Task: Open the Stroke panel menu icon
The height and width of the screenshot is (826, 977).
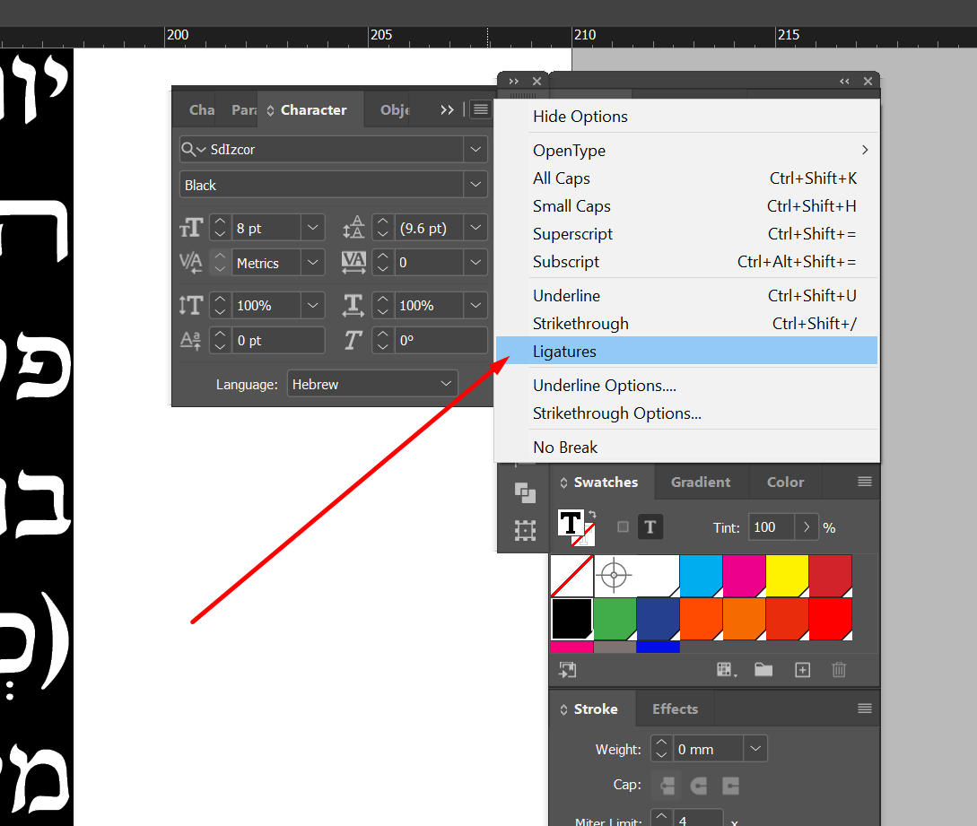Action: [x=864, y=709]
